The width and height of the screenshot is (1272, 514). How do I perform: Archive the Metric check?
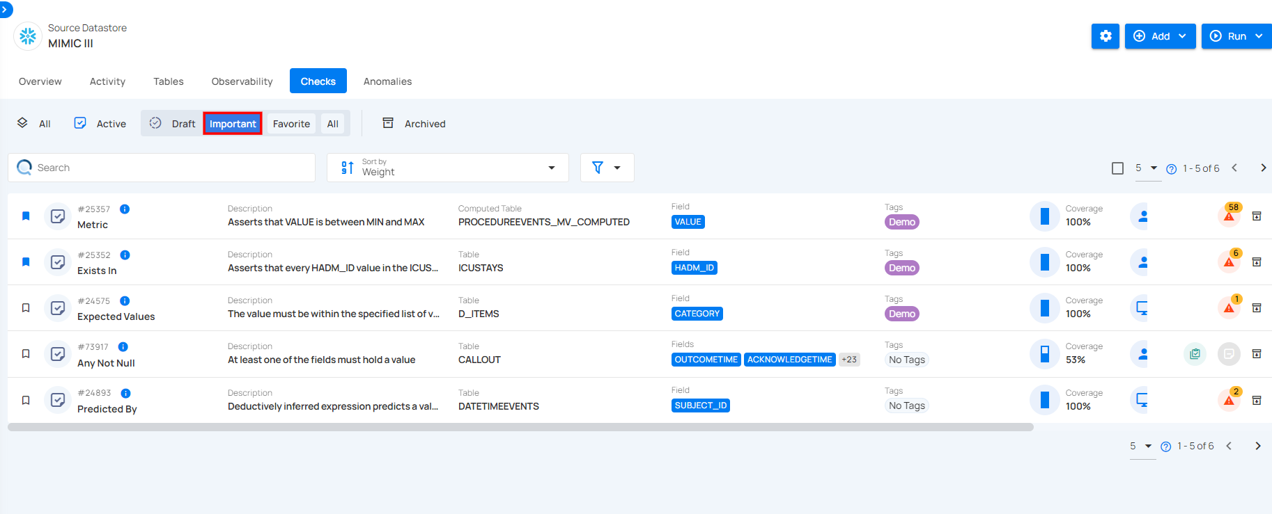pyautogui.click(x=1257, y=216)
